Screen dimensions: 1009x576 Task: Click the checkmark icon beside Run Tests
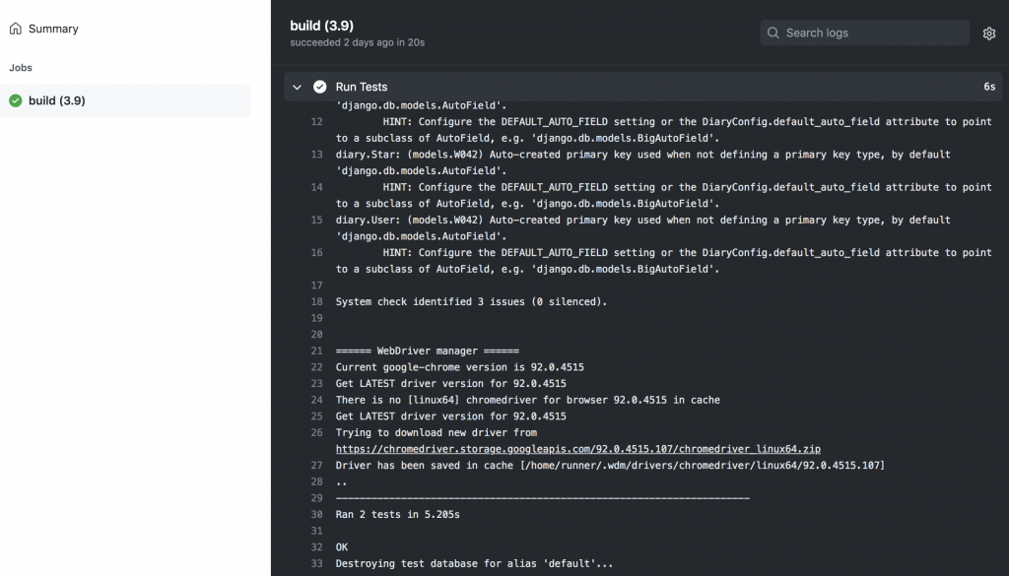[x=320, y=87]
